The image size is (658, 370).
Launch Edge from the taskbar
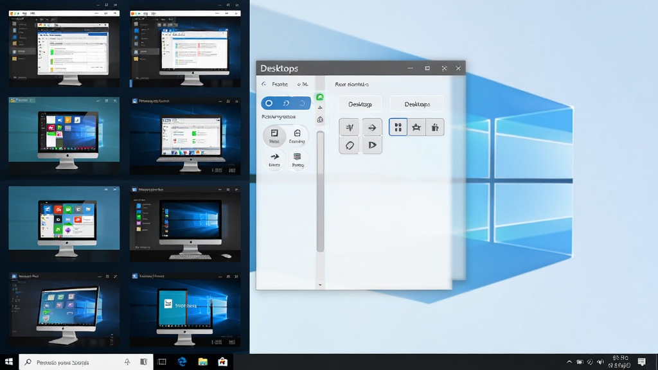182,362
